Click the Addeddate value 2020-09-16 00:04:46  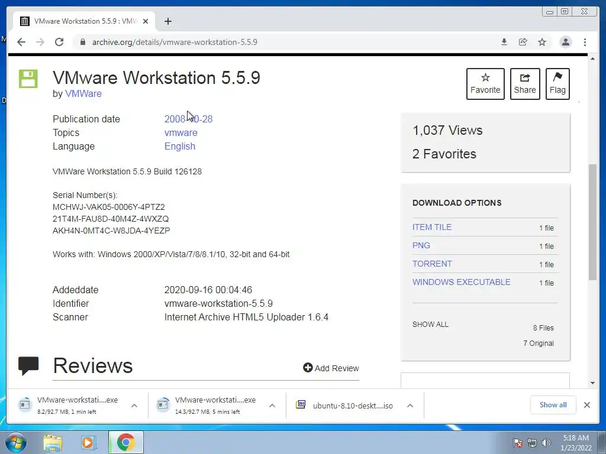208,290
